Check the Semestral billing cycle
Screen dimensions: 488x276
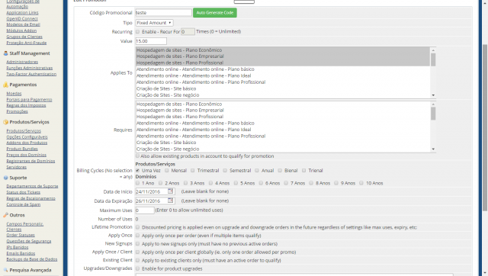pos(225,170)
